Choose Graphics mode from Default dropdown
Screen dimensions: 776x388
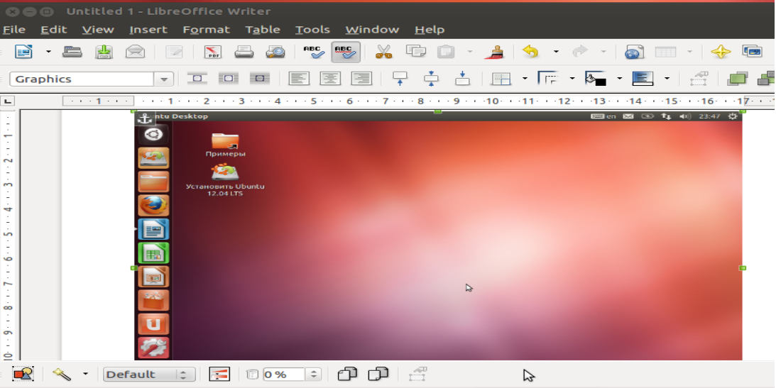(149, 375)
